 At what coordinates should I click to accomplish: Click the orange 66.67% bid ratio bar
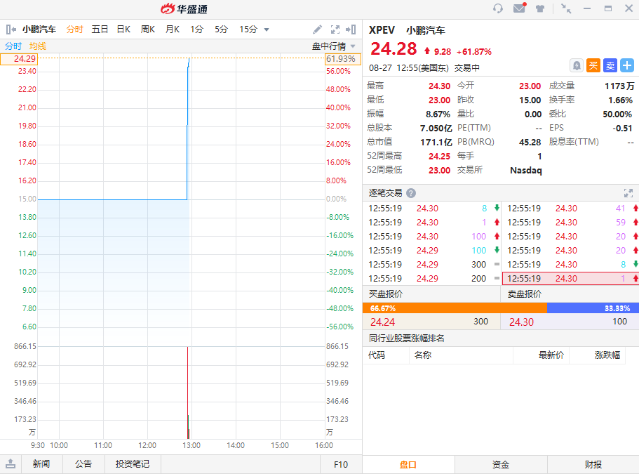pos(455,308)
